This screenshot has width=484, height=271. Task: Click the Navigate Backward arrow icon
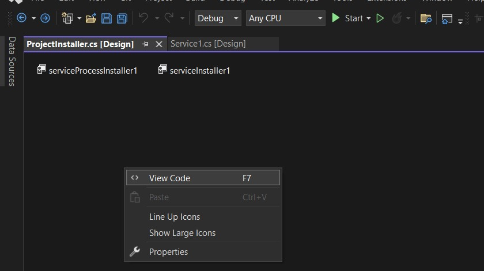21,18
